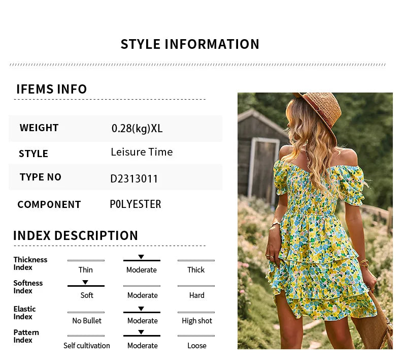Click the triangle marker in the Pattern Index row
The width and height of the screenshot is (401, 363).
(x=141, y=332)
